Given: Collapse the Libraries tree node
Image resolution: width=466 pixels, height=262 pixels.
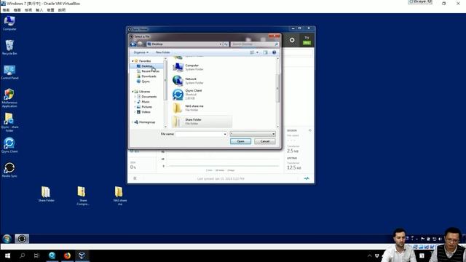Looking at the screenshot, I should point(133,92).
